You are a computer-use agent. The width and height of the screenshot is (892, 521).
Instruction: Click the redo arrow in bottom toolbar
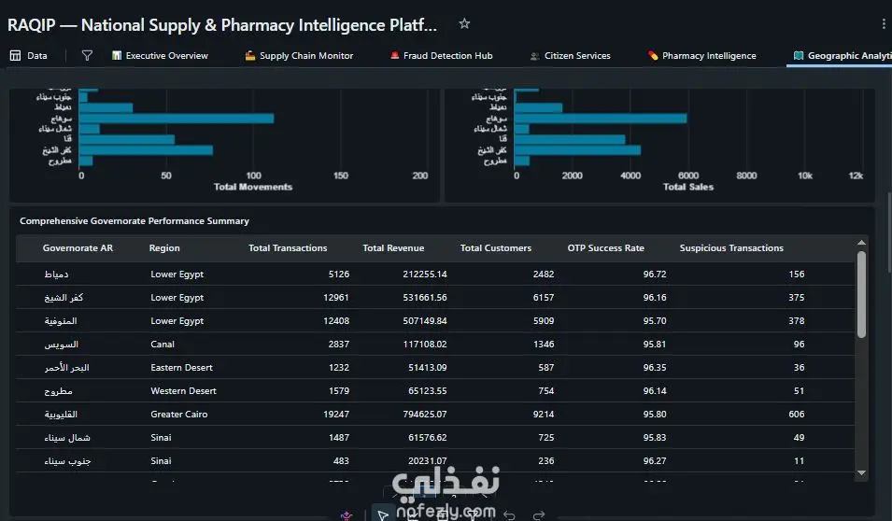[539, 514]
